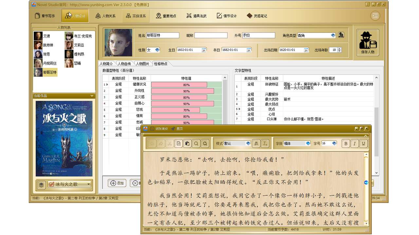
Task: Open the 章节写作 section in top navigation
Action: click(45, 15)
